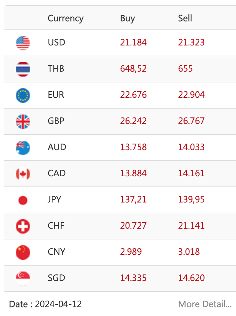236x316 pixels.
Task: Click the European Union flag icon
Action: [x=23, y=95]
